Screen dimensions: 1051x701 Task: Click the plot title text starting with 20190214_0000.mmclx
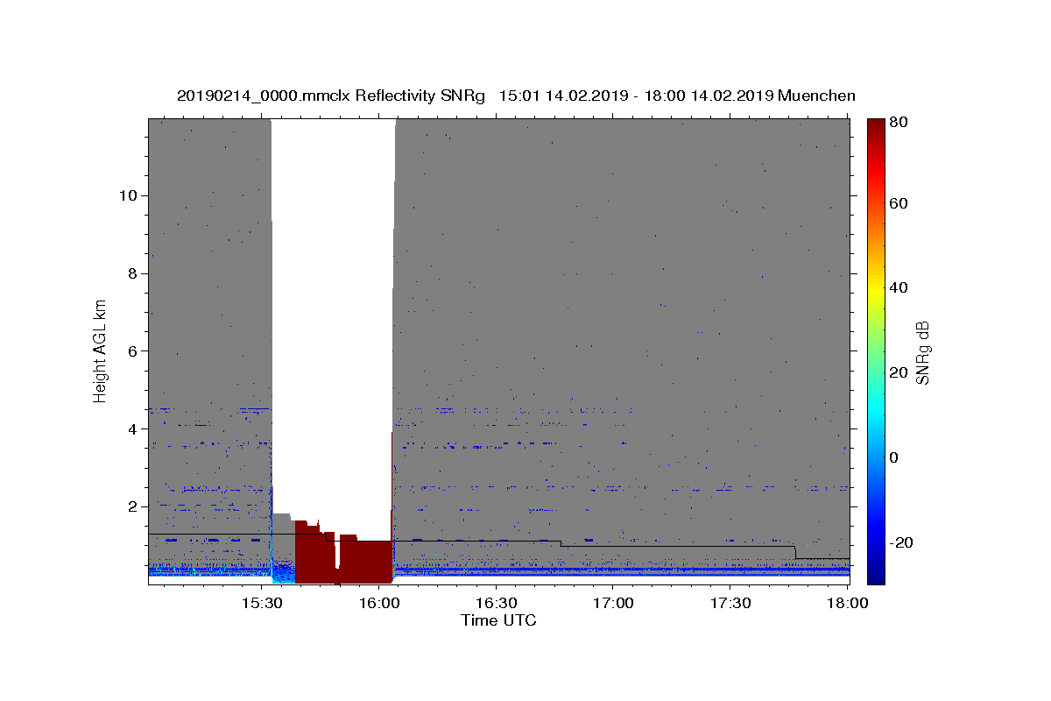point(516,96)
